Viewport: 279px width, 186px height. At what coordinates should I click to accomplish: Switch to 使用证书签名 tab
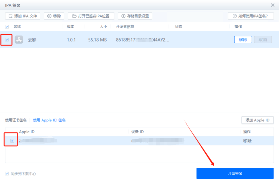[x=16, y=120]
